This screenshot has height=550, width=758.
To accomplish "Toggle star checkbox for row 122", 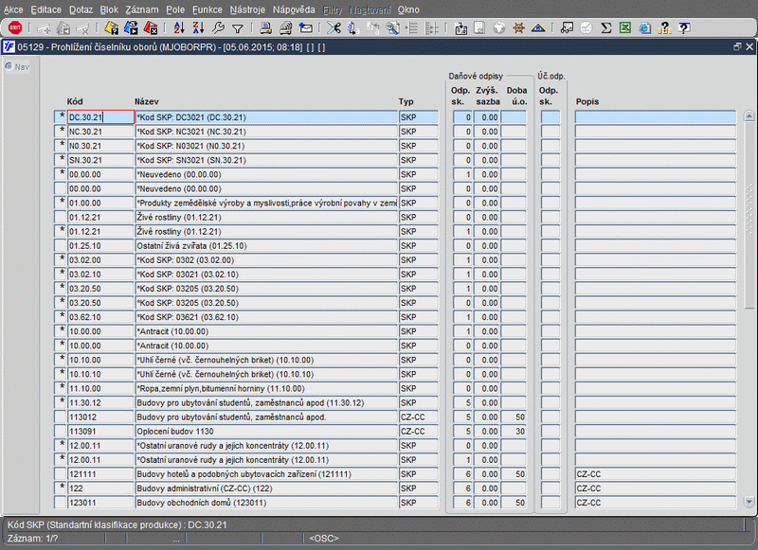I will tap(61, 488).
